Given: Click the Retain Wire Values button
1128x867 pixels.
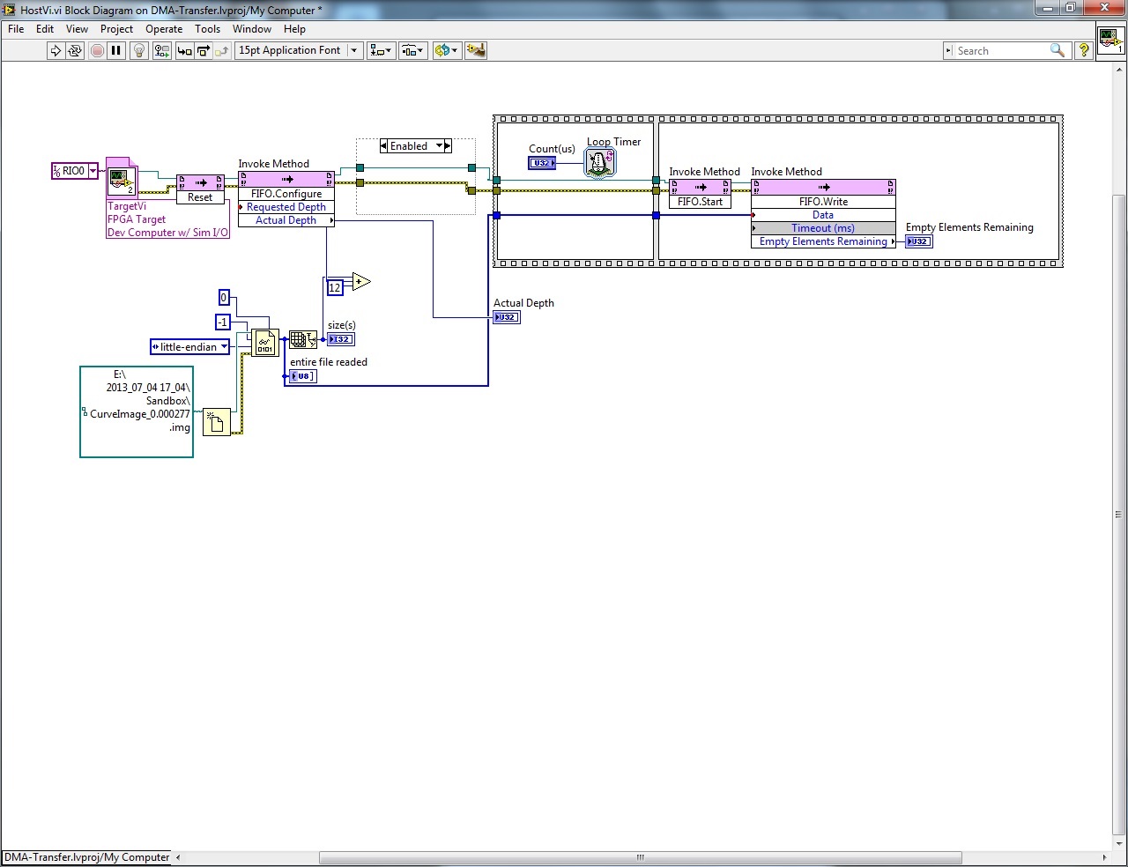Looking at the screenshot, I should tap(161, 51).
